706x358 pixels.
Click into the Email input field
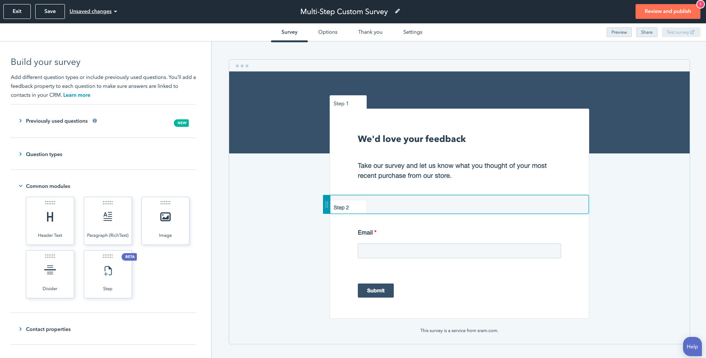click(x=459, y=251)
